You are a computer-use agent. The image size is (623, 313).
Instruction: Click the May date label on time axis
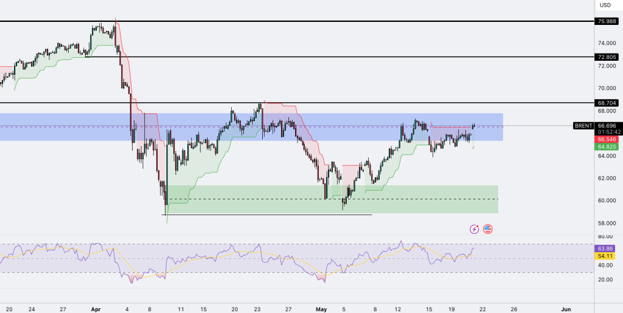coord(321,309)
